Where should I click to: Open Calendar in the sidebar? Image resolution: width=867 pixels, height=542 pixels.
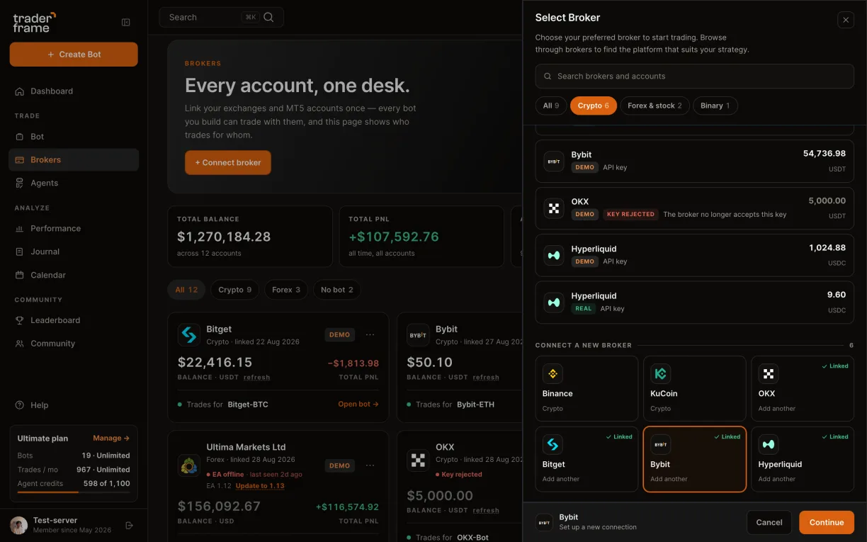(x=74, y=275)
